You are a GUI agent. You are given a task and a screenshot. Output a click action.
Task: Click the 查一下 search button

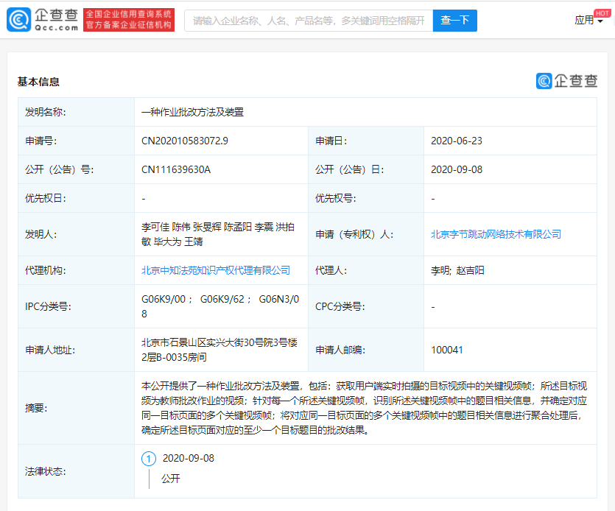454,21
